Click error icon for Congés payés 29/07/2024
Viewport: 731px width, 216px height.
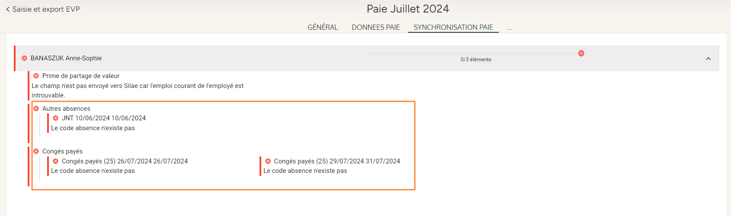(x=268, y=161)
